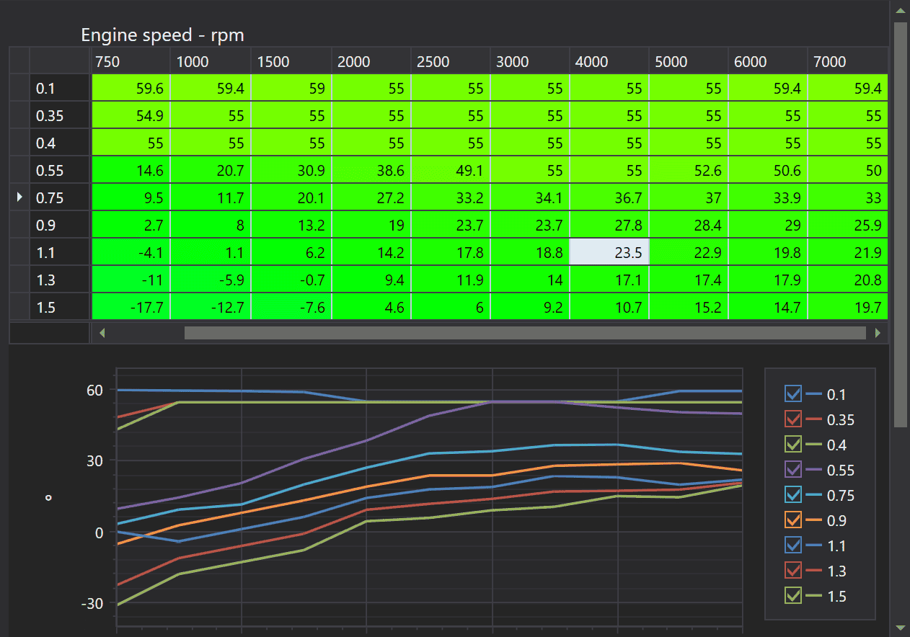Click the current row indicator at row 0.75
The width and height of the screenshot is (910, 637).
click(19, 197)
